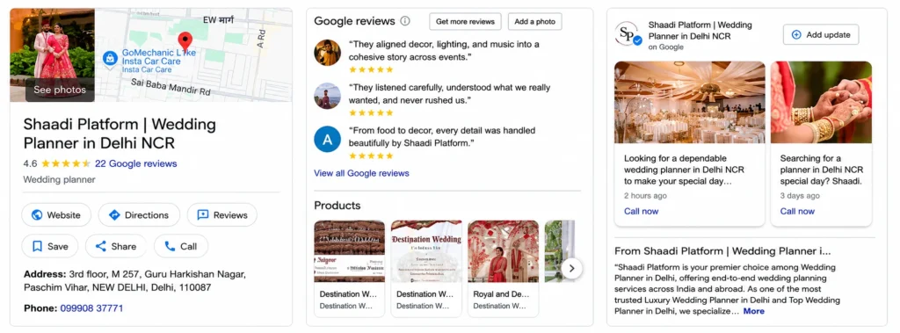Share the Shaadi Platform listing
900x333 pixels.
pos(116,246)
